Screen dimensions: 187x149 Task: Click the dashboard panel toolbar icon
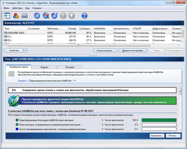pyautogui.click(x=7, y=15)
